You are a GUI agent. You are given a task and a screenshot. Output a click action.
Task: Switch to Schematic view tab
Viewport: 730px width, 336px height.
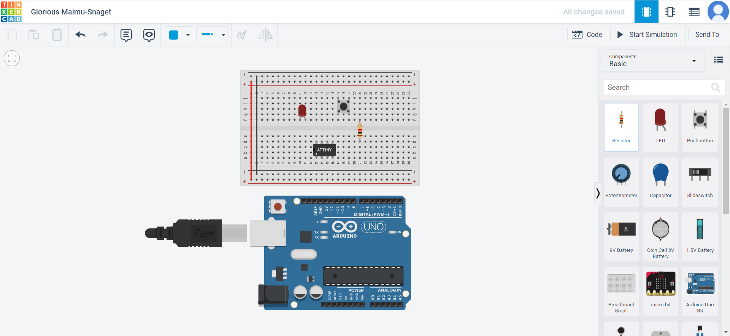pyautogui.click(x=670, y=12)
